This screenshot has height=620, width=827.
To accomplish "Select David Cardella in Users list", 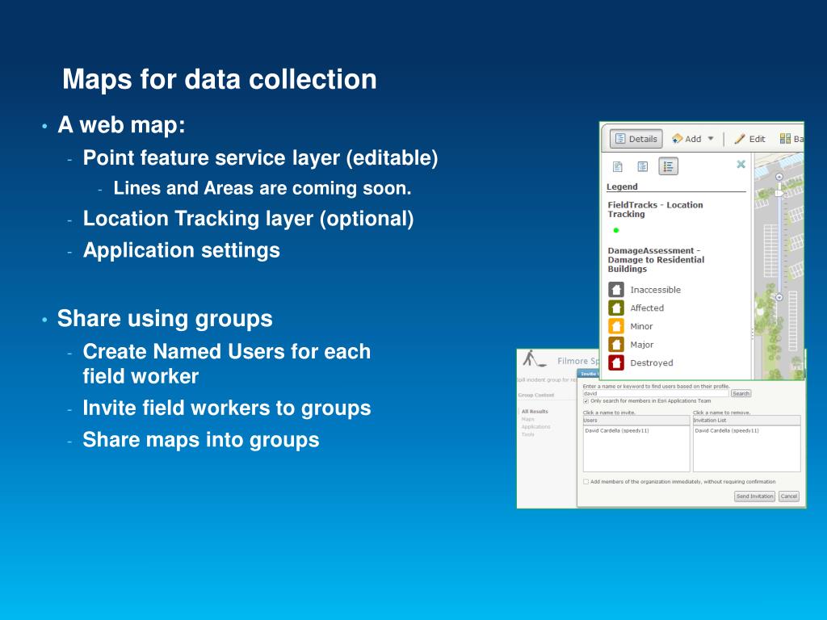I will click(616, 431).
